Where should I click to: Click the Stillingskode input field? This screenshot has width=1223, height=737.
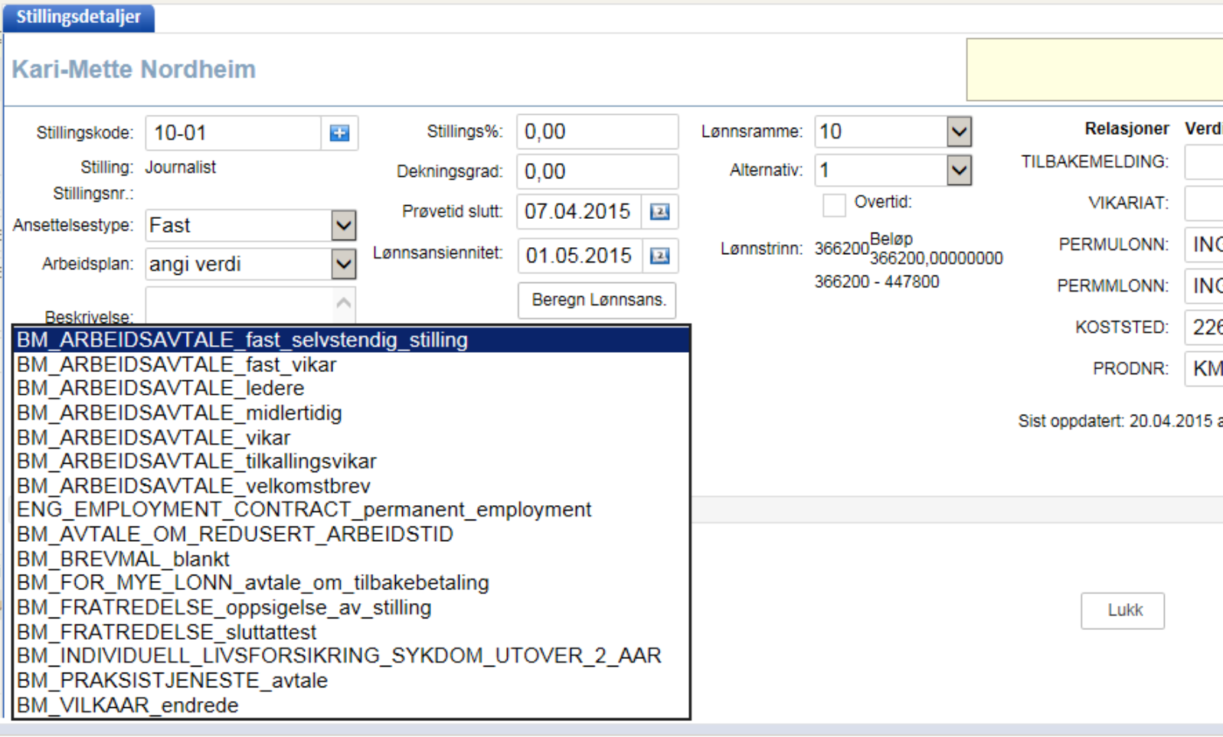click(x=233, y=133)
